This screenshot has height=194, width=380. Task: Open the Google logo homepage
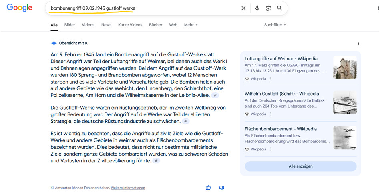pyautogui.click(x=19, y=8)
